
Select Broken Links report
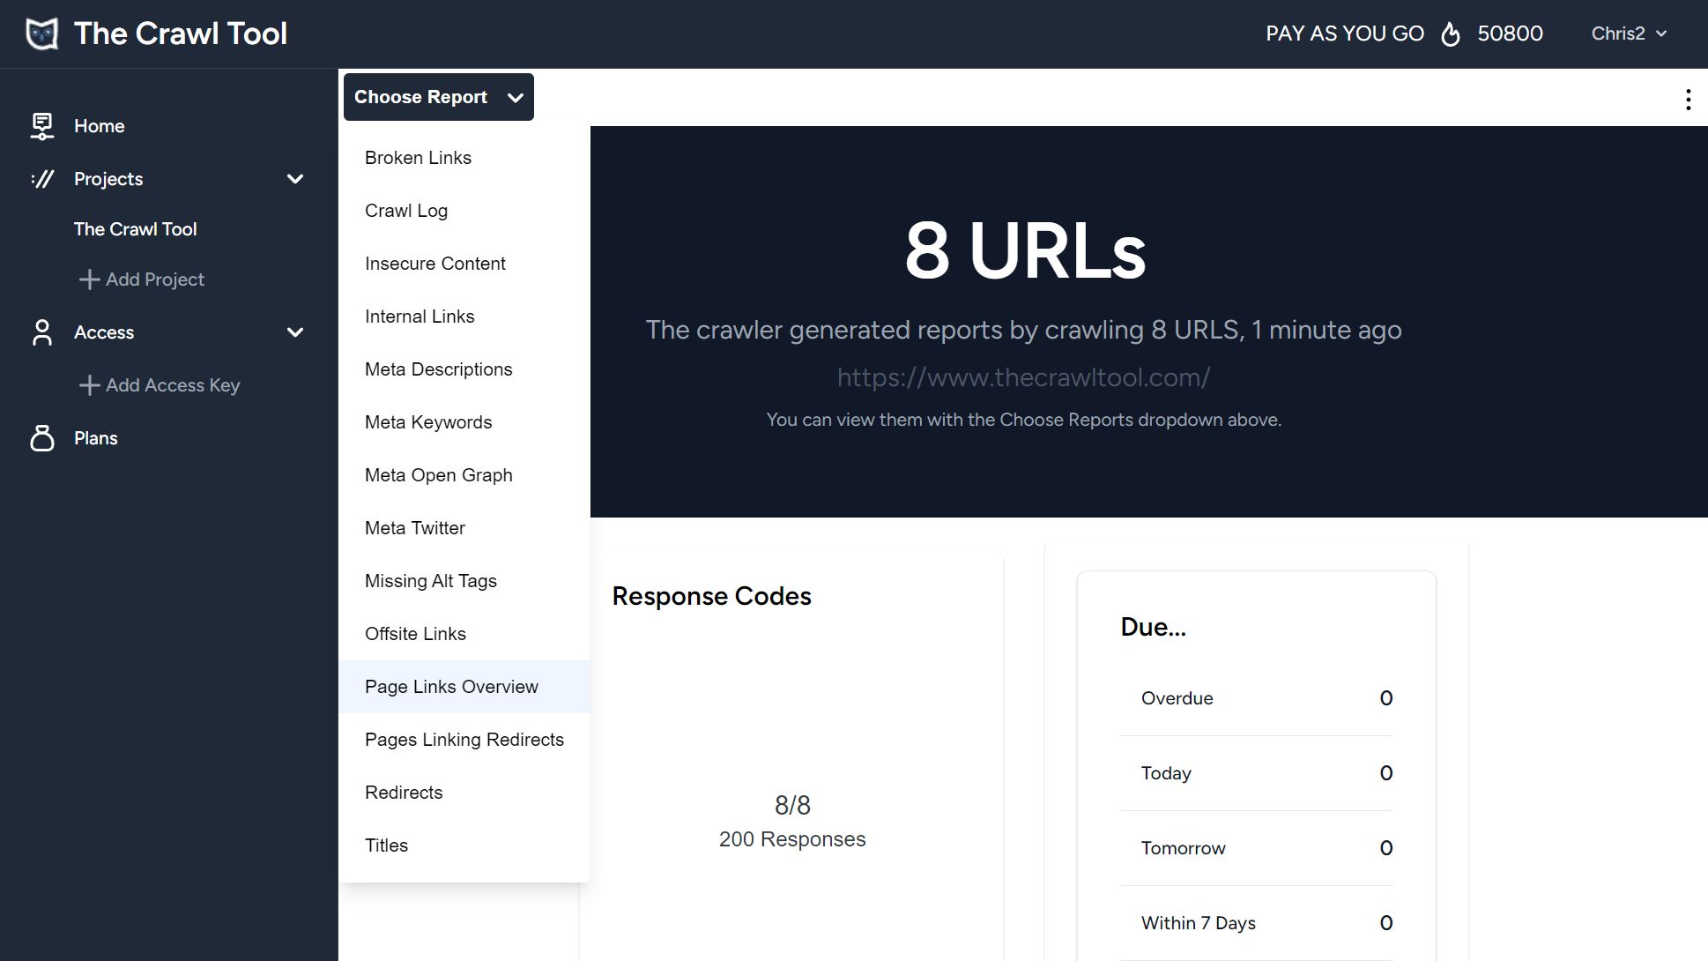[x=464, y=158]
